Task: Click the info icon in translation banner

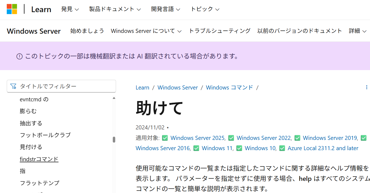Action: coord(19,56)
